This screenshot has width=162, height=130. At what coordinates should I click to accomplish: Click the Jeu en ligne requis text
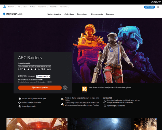click(29, 106)
